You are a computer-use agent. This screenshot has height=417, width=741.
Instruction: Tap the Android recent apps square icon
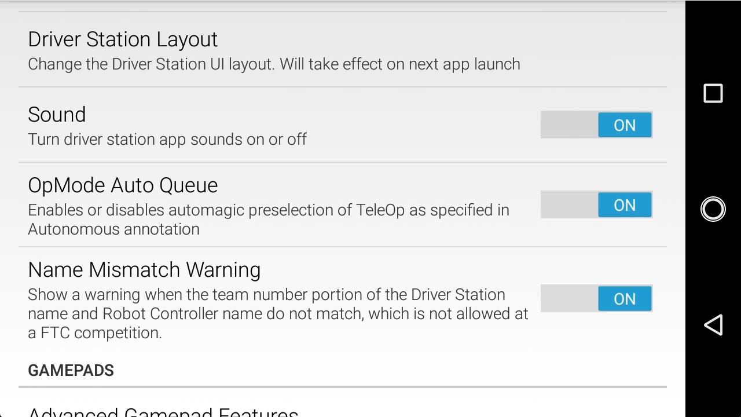pos(713,93)
